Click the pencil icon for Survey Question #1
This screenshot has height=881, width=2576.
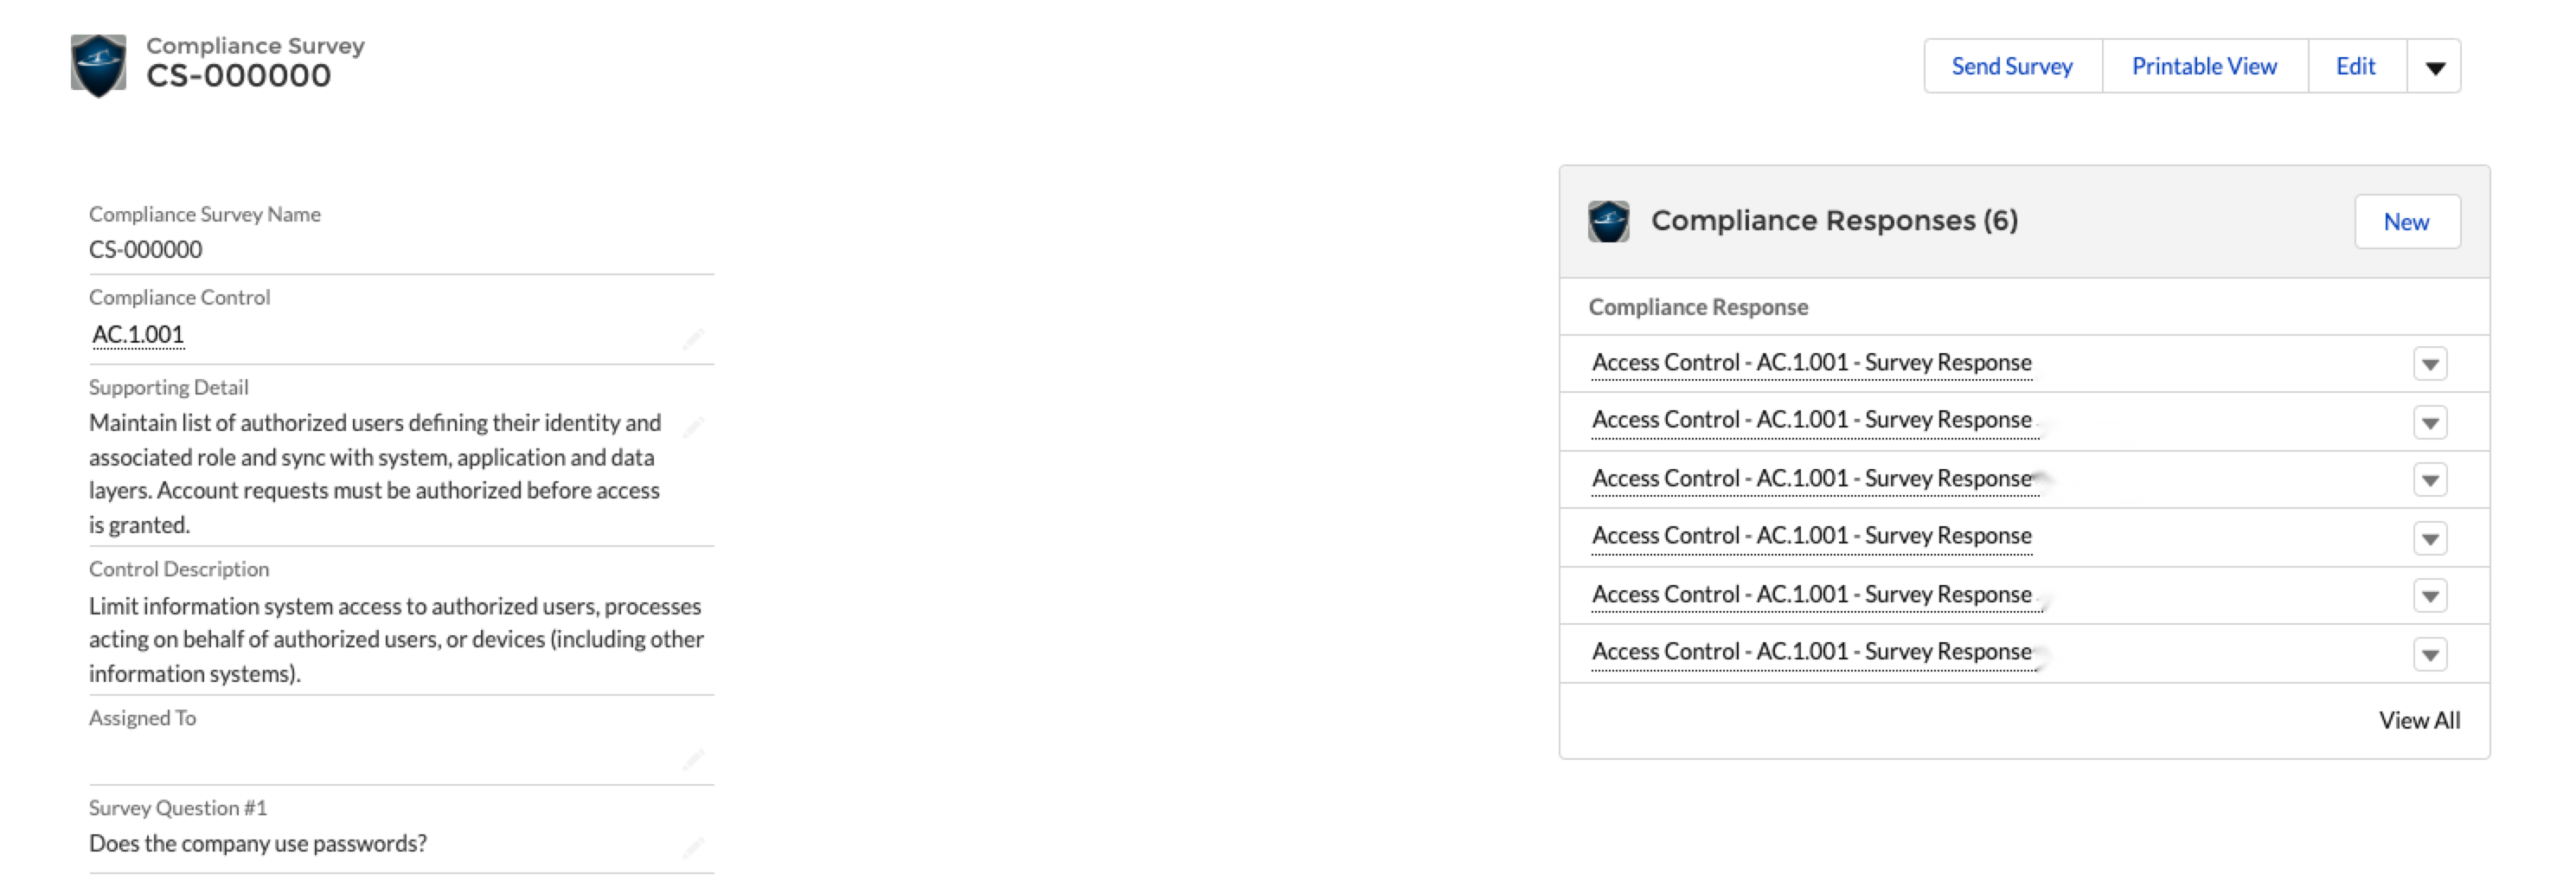[x=693, y=848]
